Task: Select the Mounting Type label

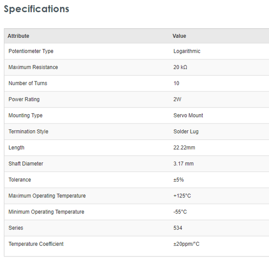Action: point(26,116)
